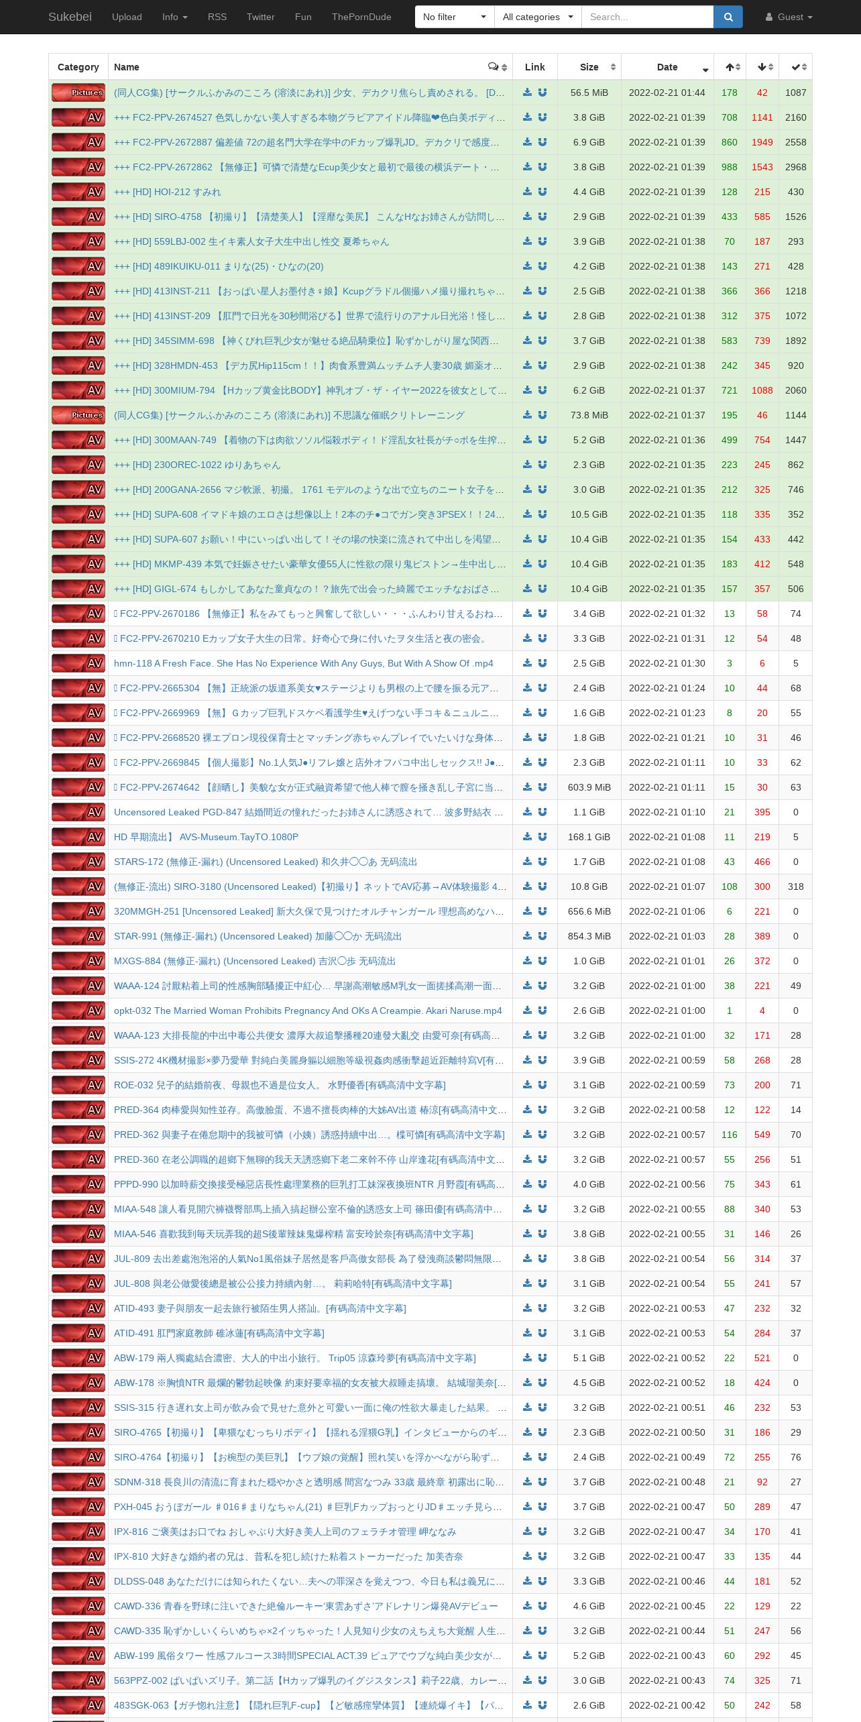Download torrent file for 230OREC-1022 row

click(x=528, y=465)
